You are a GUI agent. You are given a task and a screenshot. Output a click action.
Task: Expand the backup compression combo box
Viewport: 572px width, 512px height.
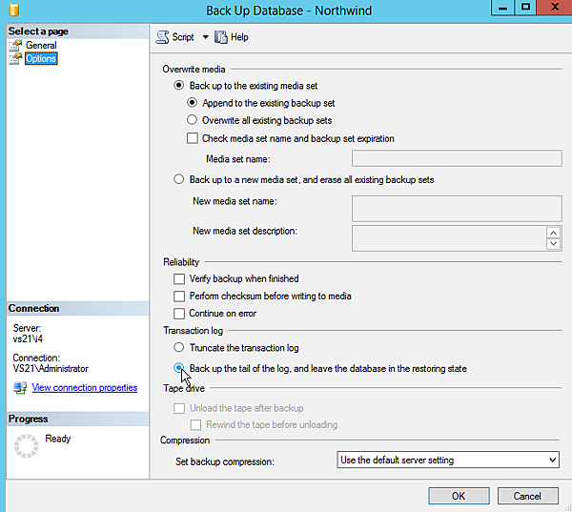click(551, 461)
